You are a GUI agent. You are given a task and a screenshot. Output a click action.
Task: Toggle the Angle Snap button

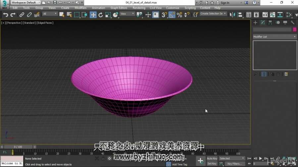point(172,15)
